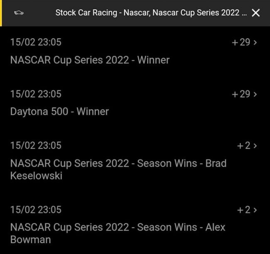Click the yellow accent bar beside car icon
The width and height of the screenshot is (270, 254).
(1, 13)
